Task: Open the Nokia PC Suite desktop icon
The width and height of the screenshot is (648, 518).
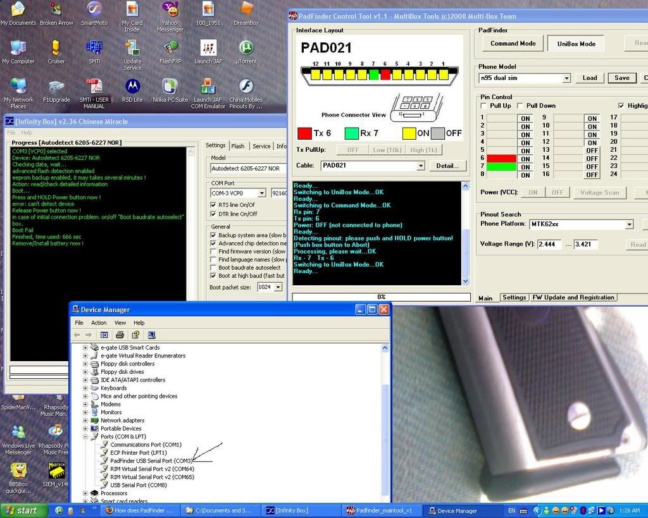Action: [170, 90]
